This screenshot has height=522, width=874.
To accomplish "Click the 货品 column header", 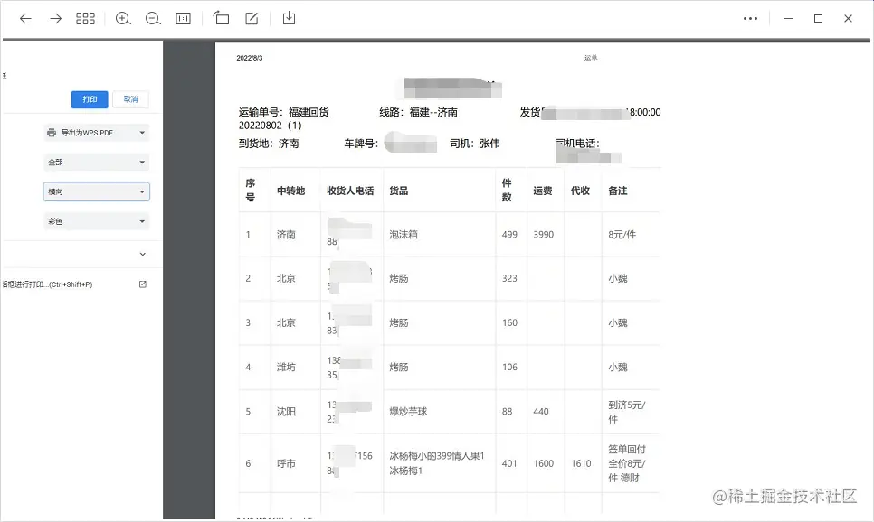I will tap(398, 191).
